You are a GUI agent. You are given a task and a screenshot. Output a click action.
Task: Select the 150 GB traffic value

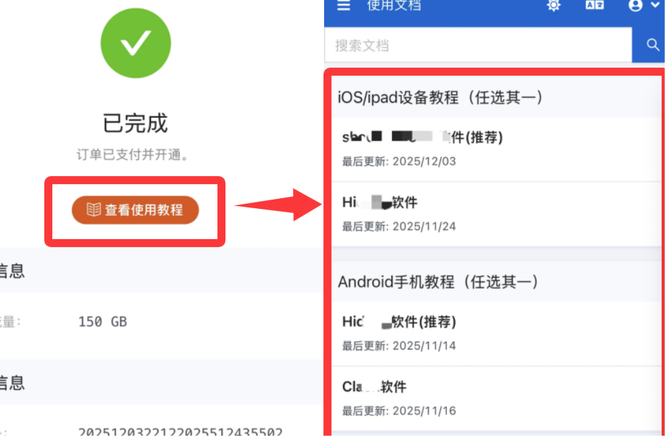click(x=103, y=321)
